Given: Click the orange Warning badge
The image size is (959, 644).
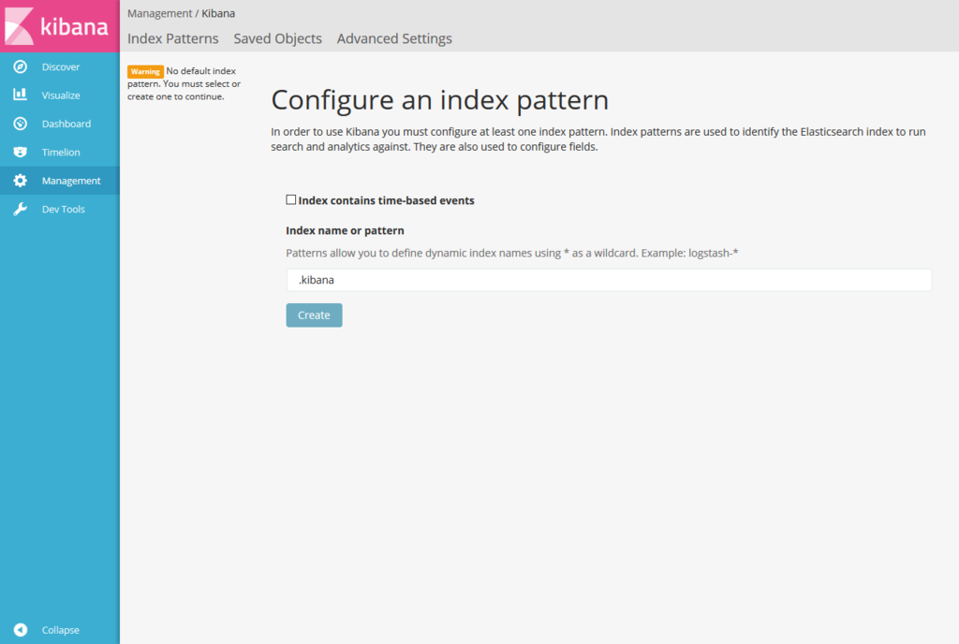Looking at the screenshot, I should pos(145,71).
